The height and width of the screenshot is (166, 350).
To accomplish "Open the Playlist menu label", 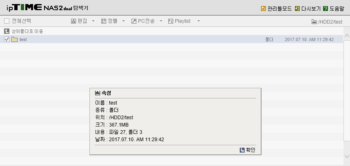I will coord(183,21).
